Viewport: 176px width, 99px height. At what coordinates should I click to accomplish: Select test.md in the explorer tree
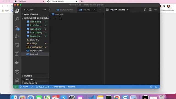pyautogui.click(x=35, y=54)
